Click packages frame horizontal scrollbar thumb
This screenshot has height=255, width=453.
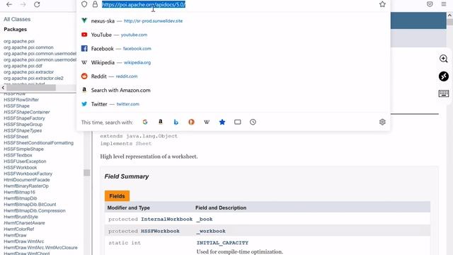click(x=31, y=88)
